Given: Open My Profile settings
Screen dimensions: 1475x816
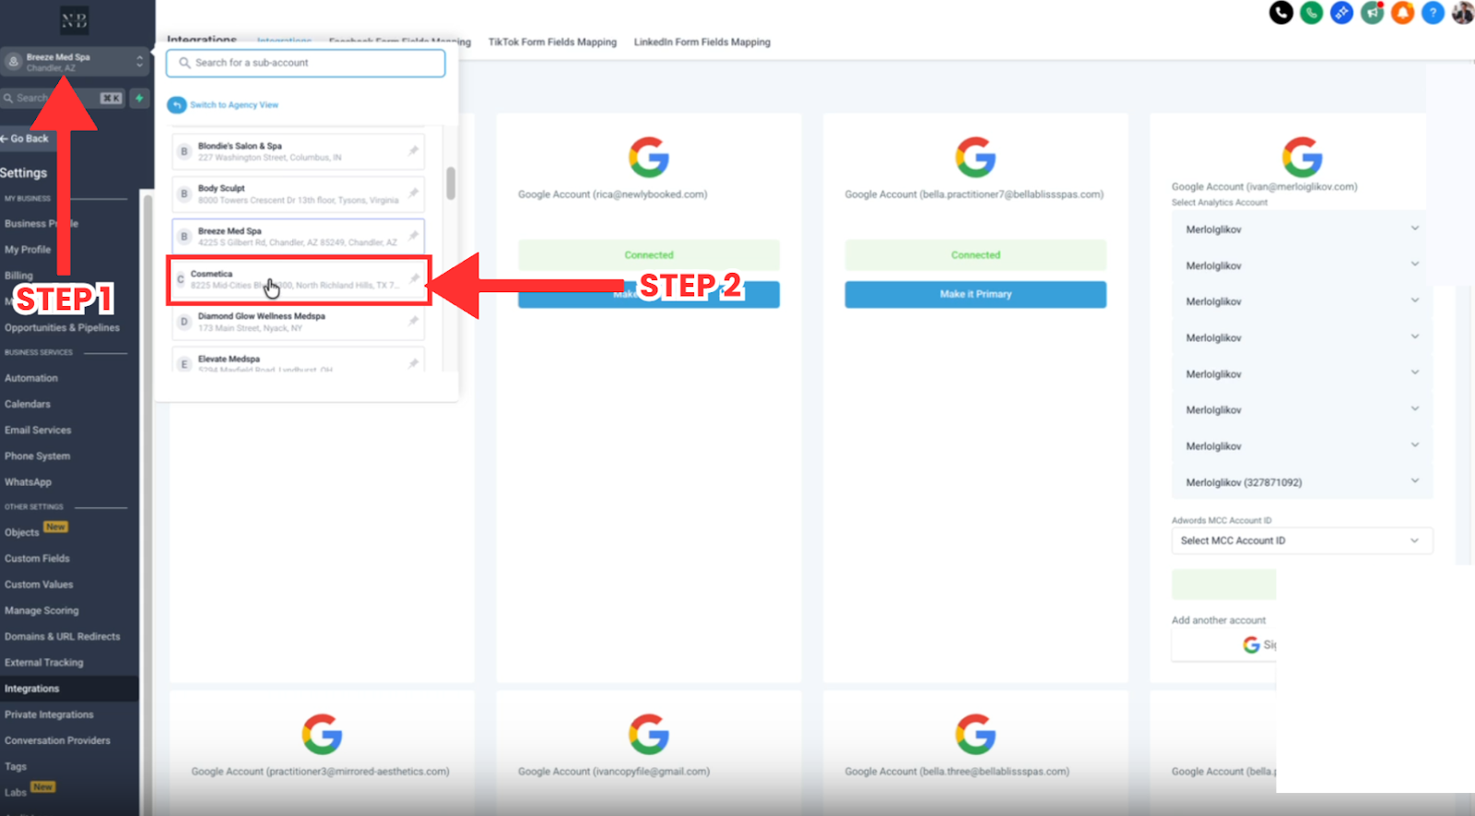Looking at the screenshot, I should [28, 250].
